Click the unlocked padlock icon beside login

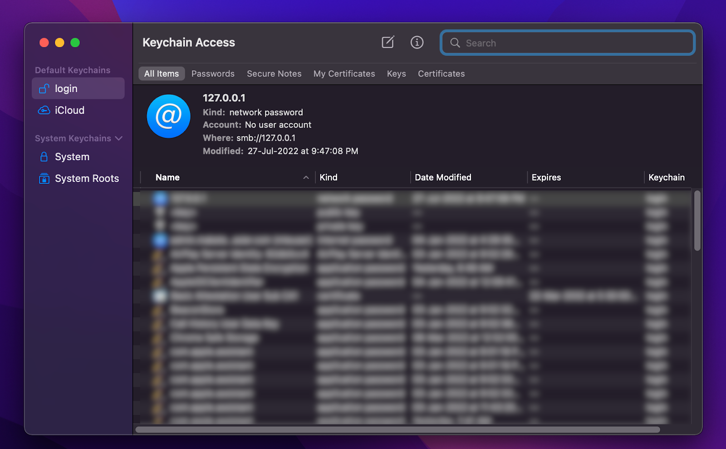[44, 89]
